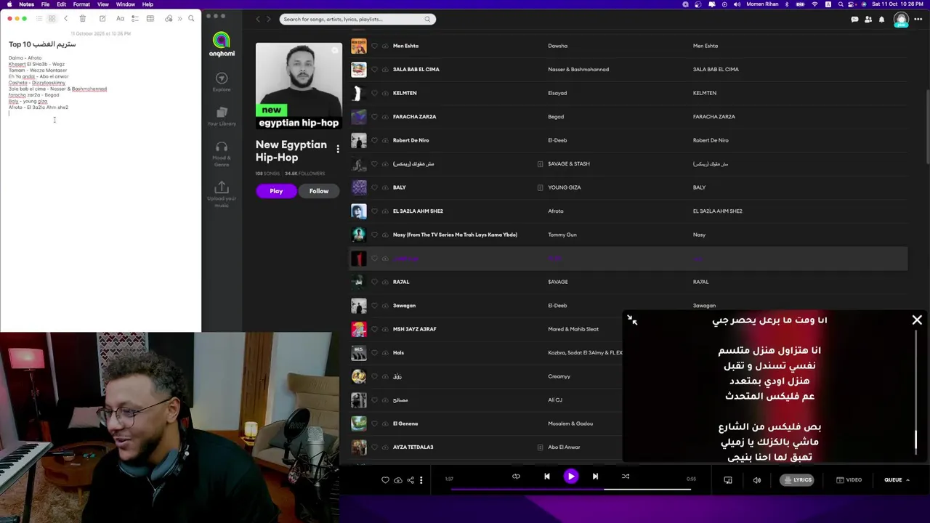Open the VIDEO view
Screen dimensions: 930x523
point(849,480)
